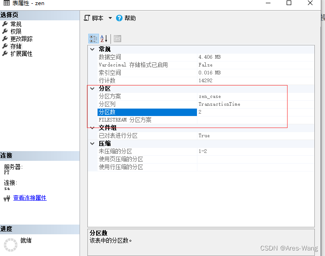The image size is (325, 256).
Task: Minimize the 表属性 window
Action: (x=268, y=3)
